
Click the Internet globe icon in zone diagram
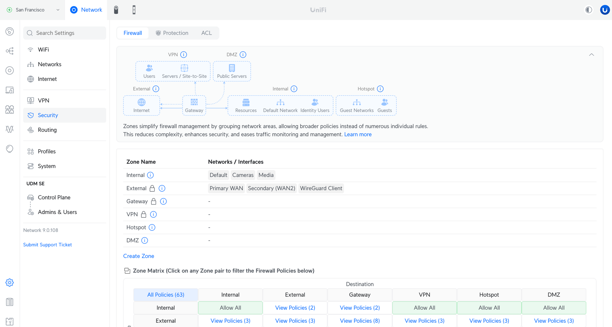click(141, 102)
